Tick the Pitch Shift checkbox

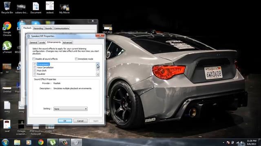point(35,71)
